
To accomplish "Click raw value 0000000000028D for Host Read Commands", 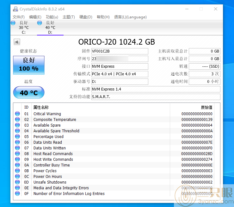I will tap(197, 154).
